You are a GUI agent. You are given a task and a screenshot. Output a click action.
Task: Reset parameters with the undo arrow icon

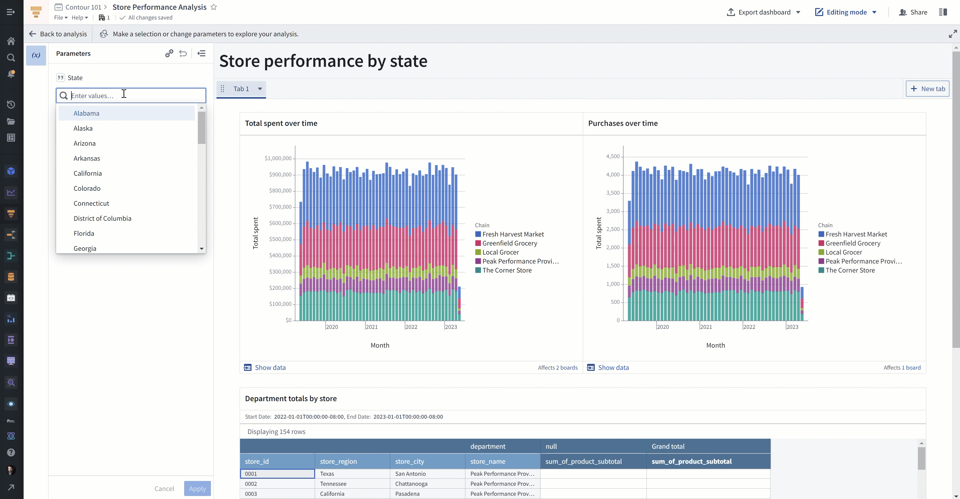point(183,53)
